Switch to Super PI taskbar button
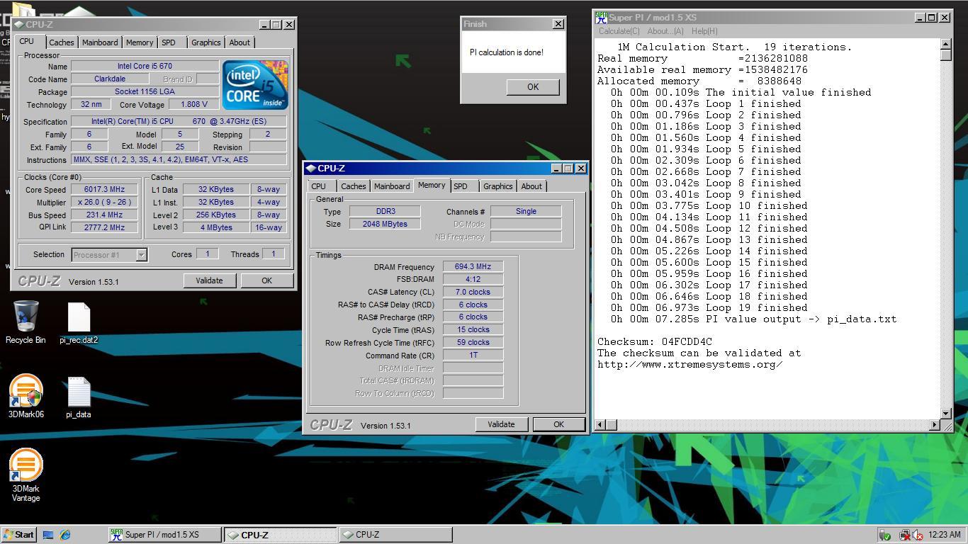Image resolution: width=968 pixels, height=544 pixels. point(164,535)
